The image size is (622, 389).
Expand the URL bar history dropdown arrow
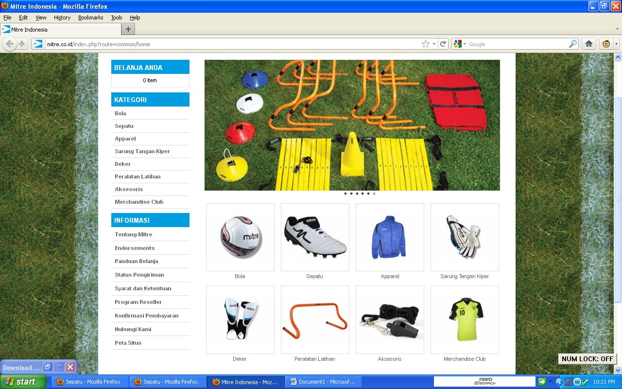coord(434,44)
